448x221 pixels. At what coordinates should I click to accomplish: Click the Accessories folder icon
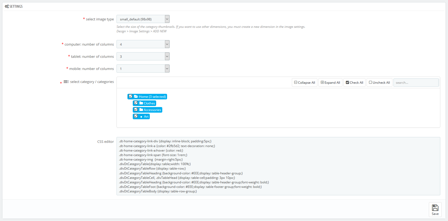point(141,110)
